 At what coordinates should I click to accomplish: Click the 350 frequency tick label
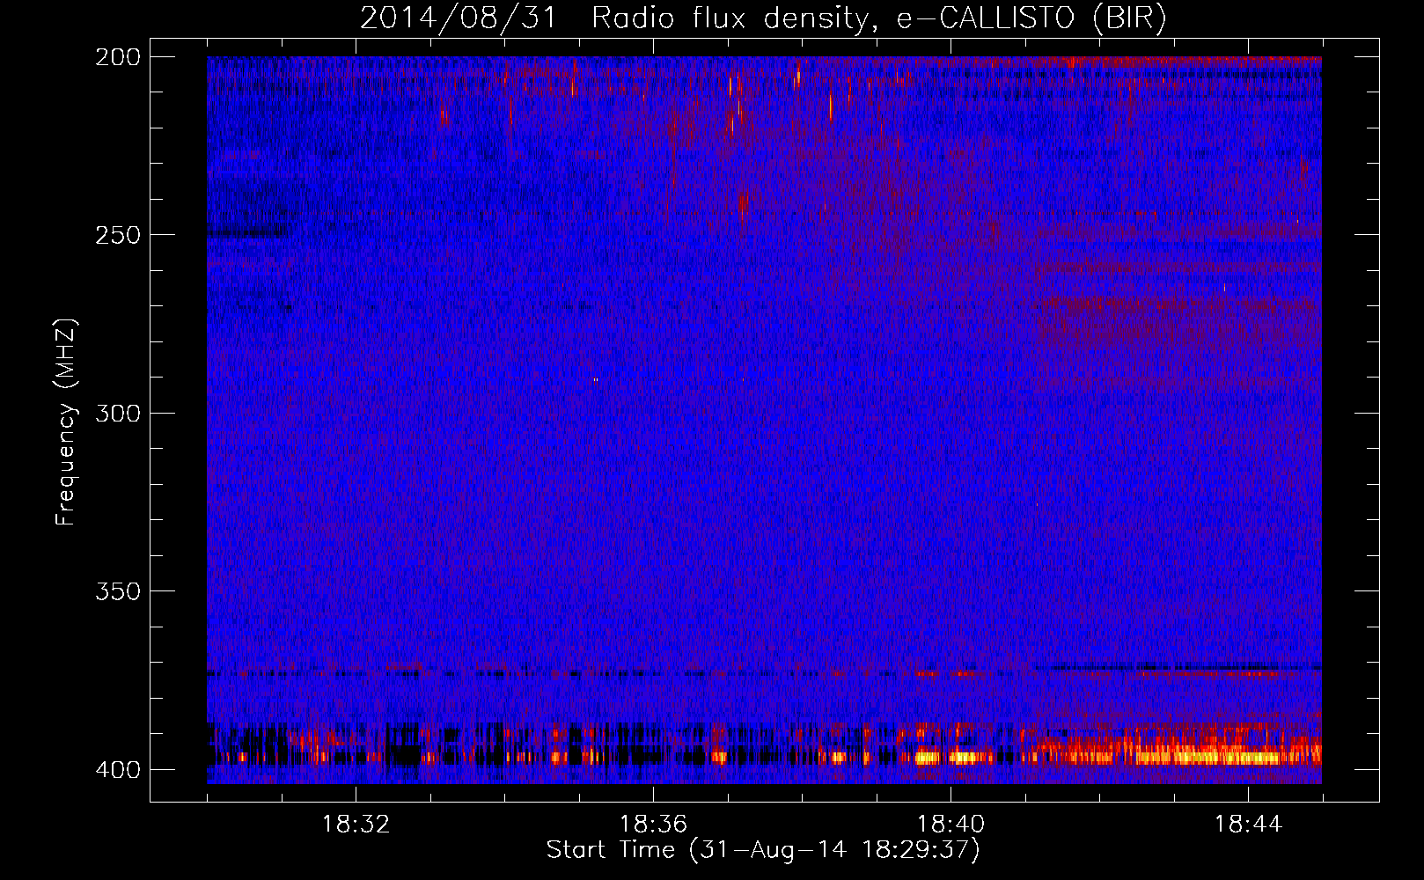pos(118,591)
